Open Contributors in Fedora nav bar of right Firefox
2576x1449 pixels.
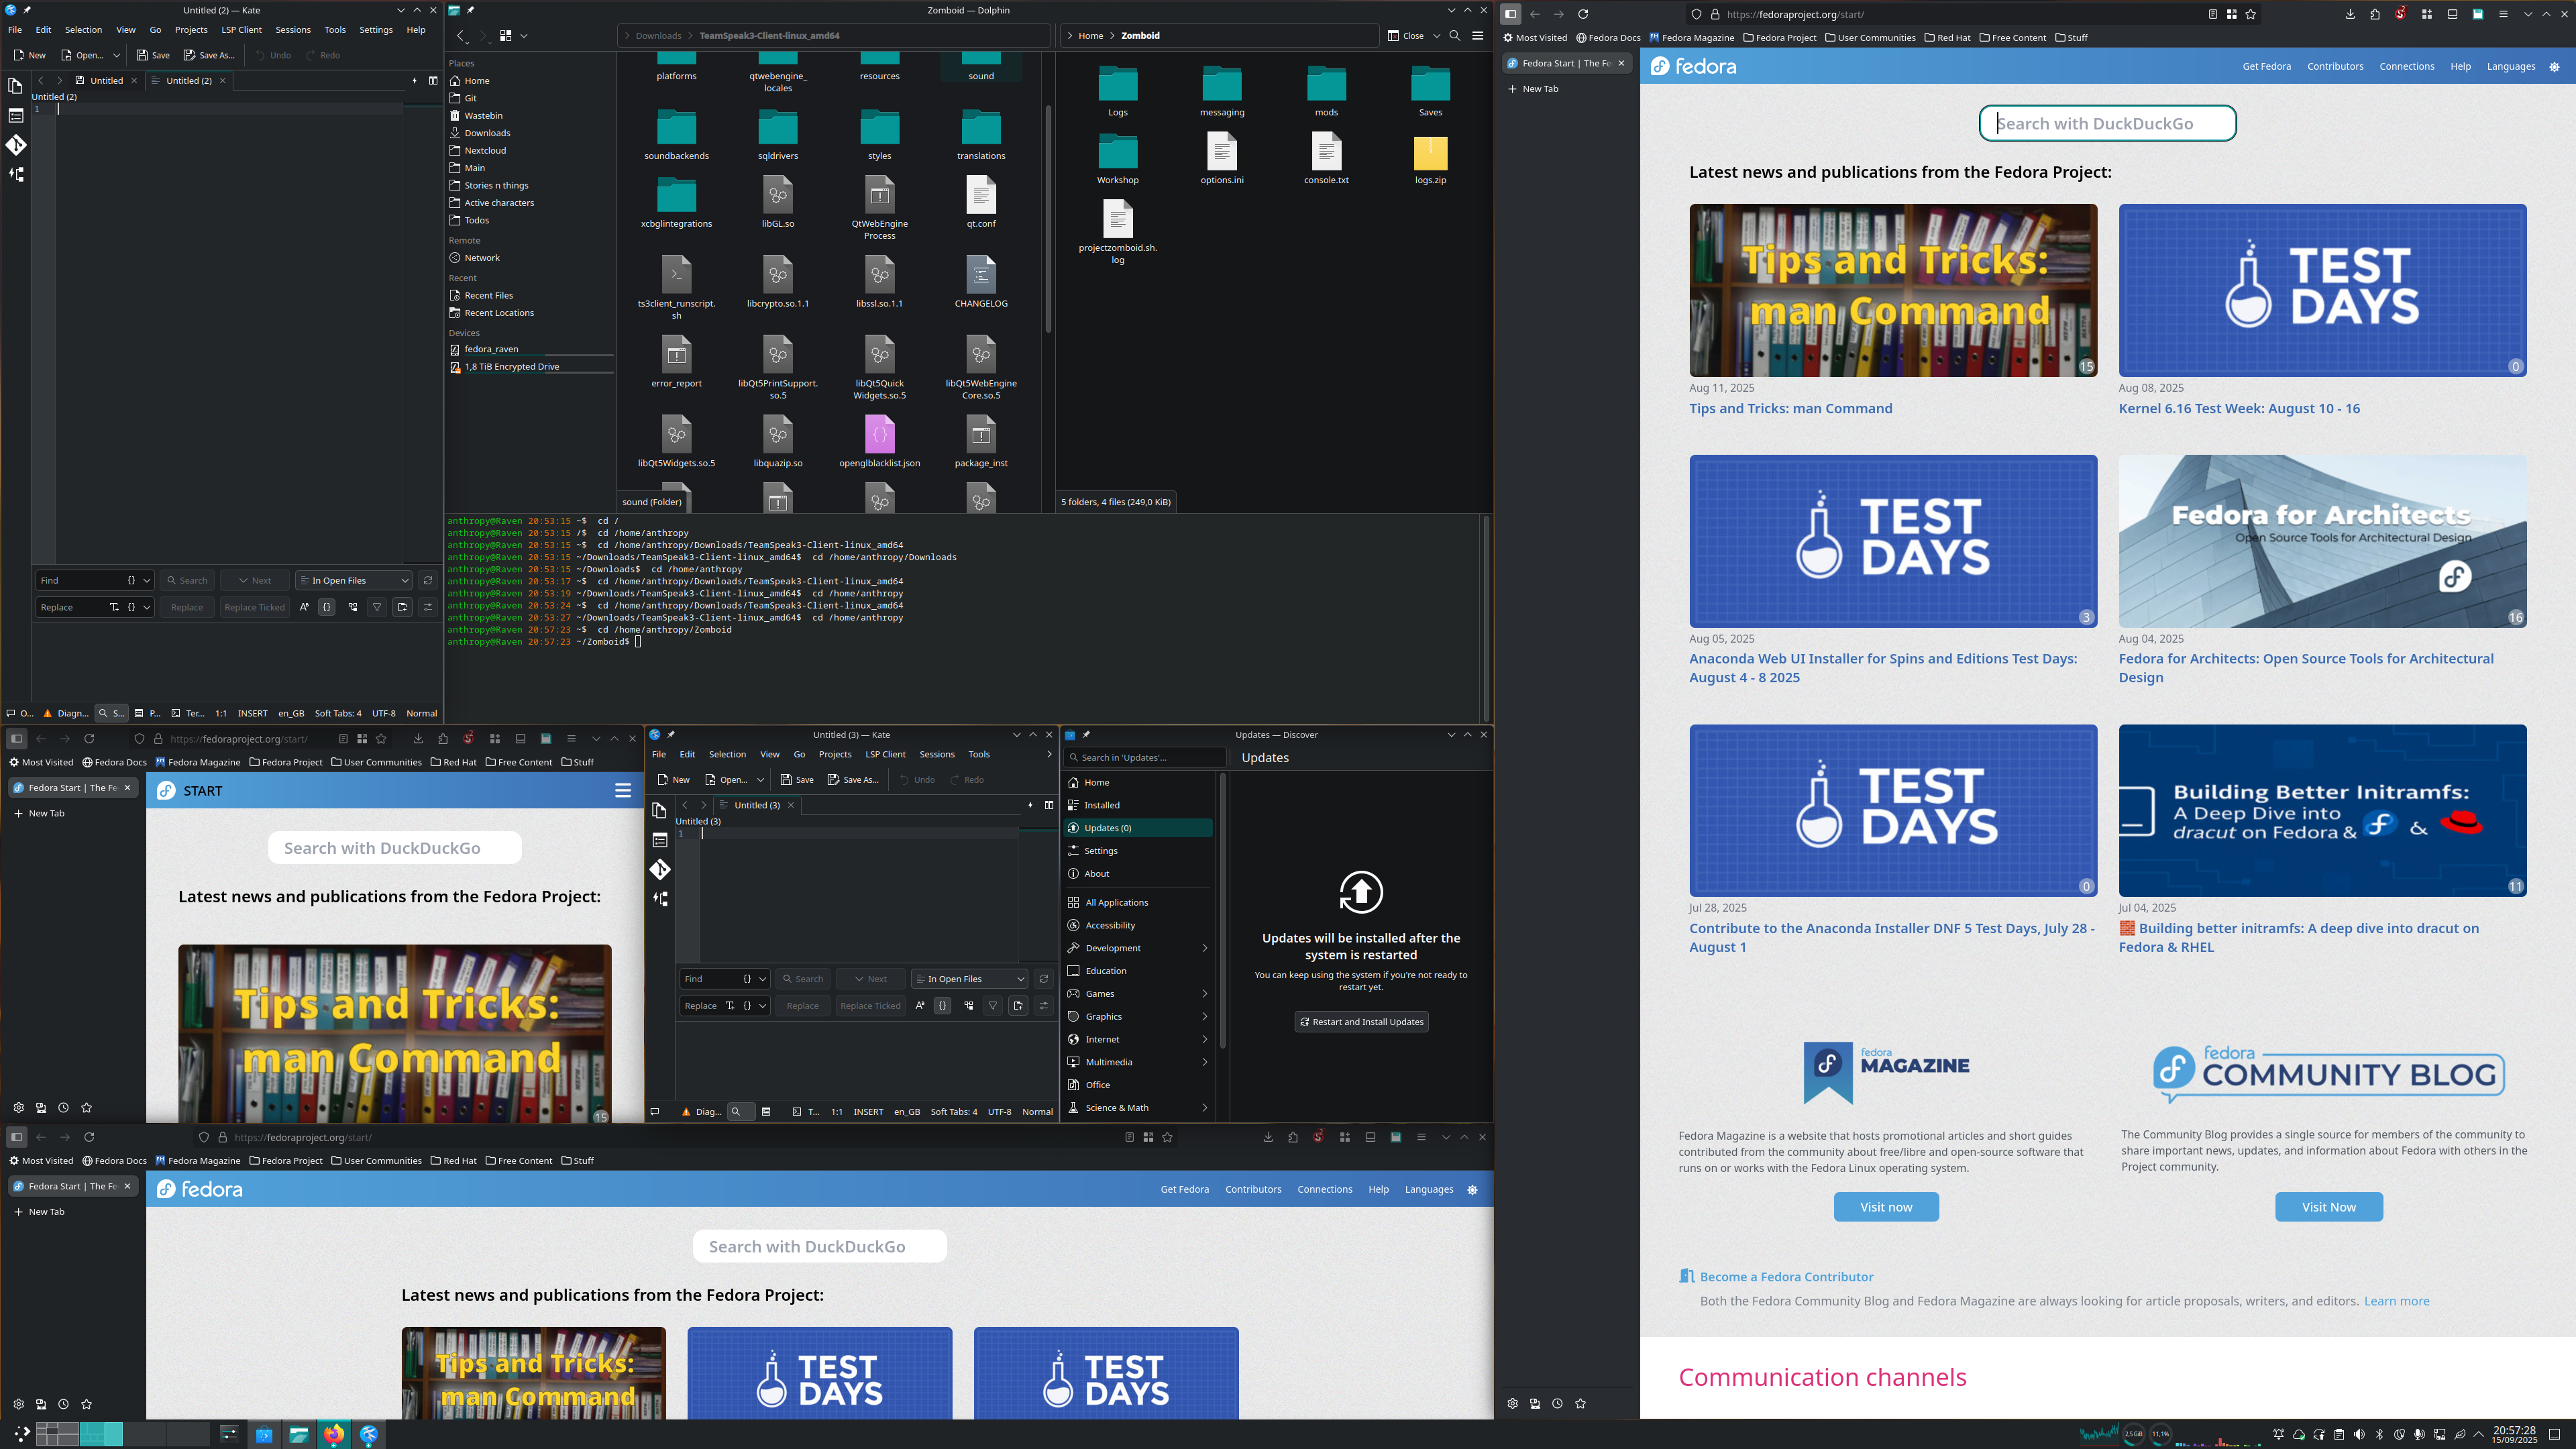(2335, 66)
